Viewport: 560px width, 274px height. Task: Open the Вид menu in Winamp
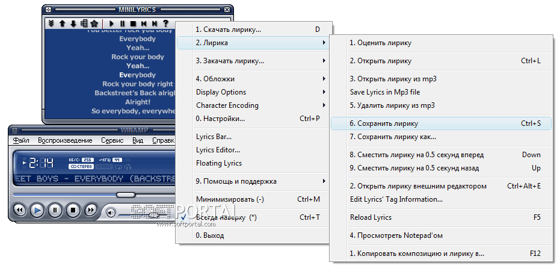coord(138,140)
